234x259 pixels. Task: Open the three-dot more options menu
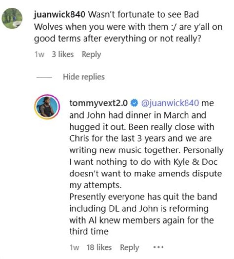(x=158, y=247)
